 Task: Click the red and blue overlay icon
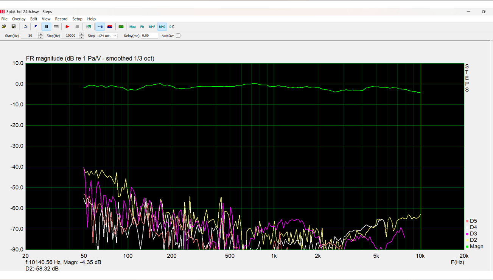[x=110, y=27]
